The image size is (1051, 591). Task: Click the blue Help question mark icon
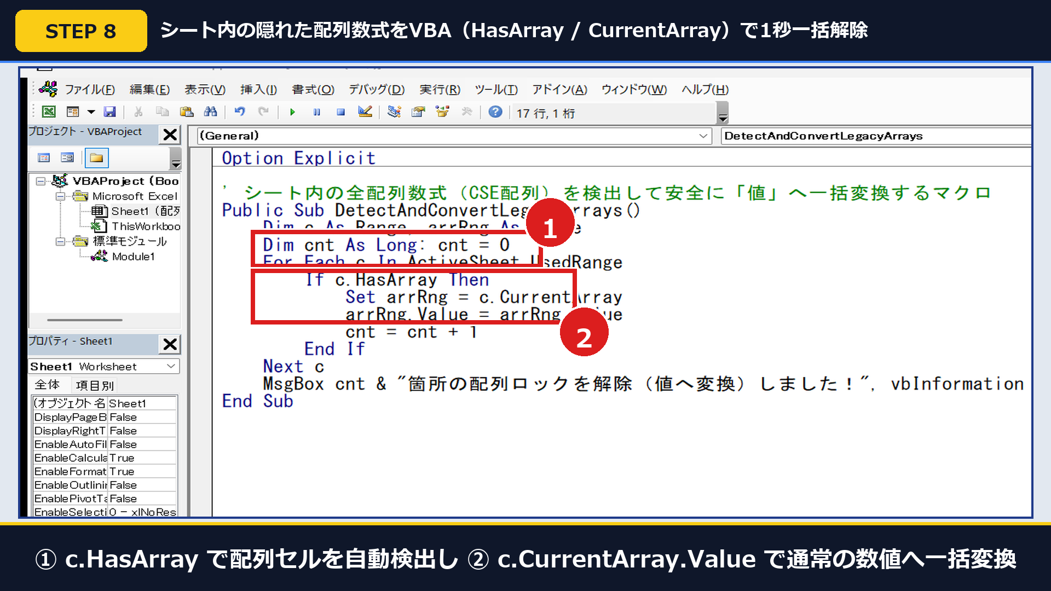(495, 112)
